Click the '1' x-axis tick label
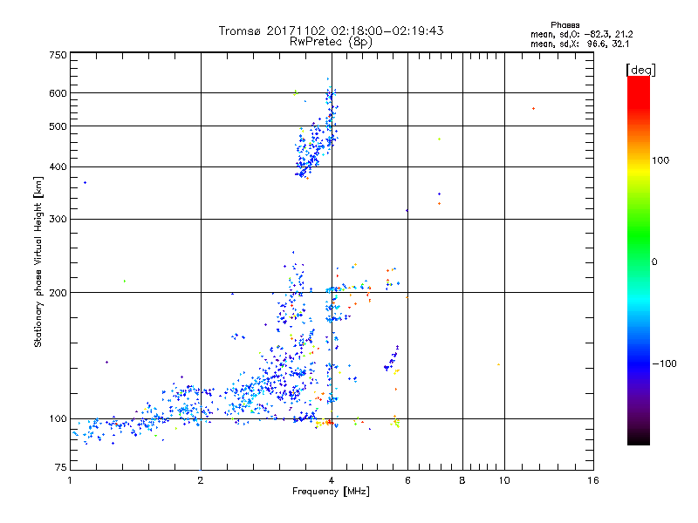This screenshot has height=523, width=698. (70, 480)
